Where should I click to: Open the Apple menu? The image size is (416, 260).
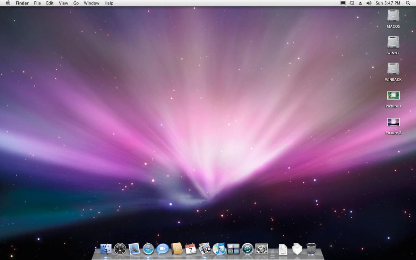coord(8,3)
